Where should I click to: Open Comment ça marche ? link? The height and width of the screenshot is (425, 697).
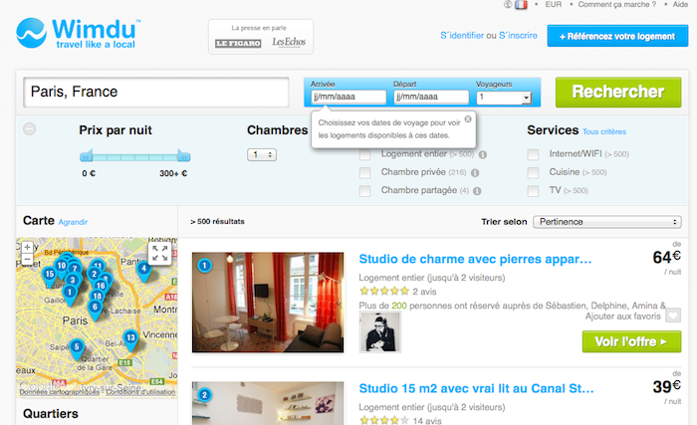616,4
